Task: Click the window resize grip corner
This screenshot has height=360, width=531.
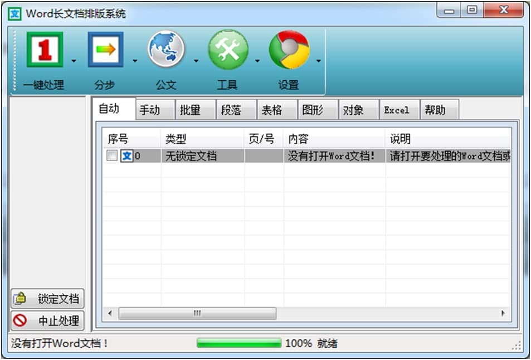Action: click(x=517, y=345)
